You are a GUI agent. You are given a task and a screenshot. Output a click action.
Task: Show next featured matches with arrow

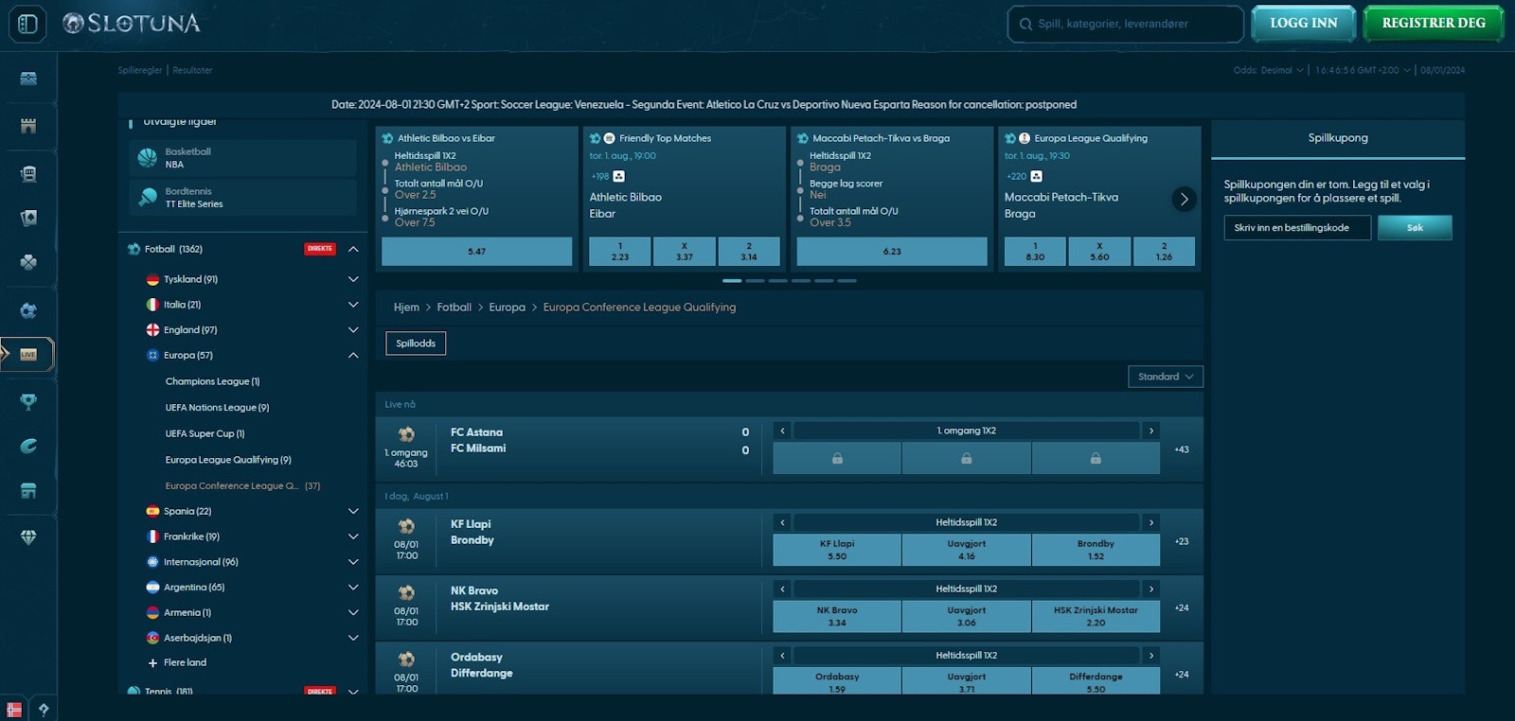(1184, 199)
